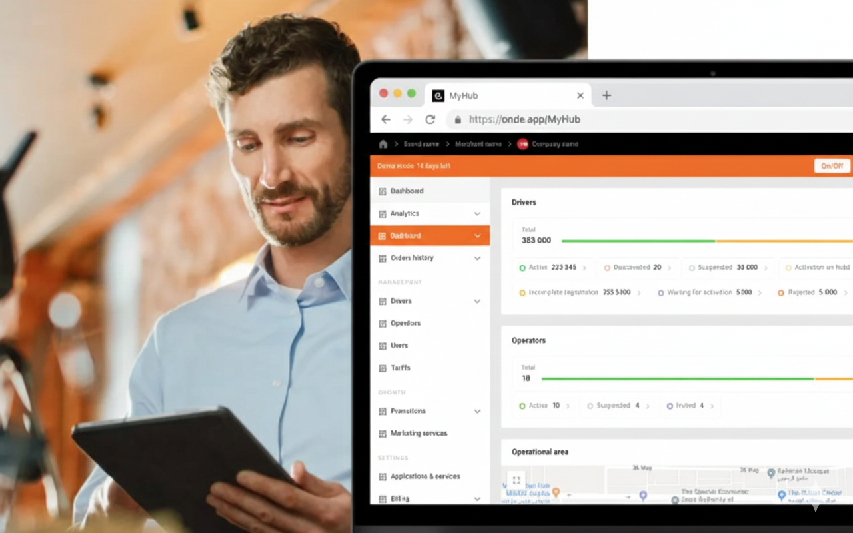Screen dimensions: 853x533
Task: Click the Marketing services sidebar icon
Action: 383,434
